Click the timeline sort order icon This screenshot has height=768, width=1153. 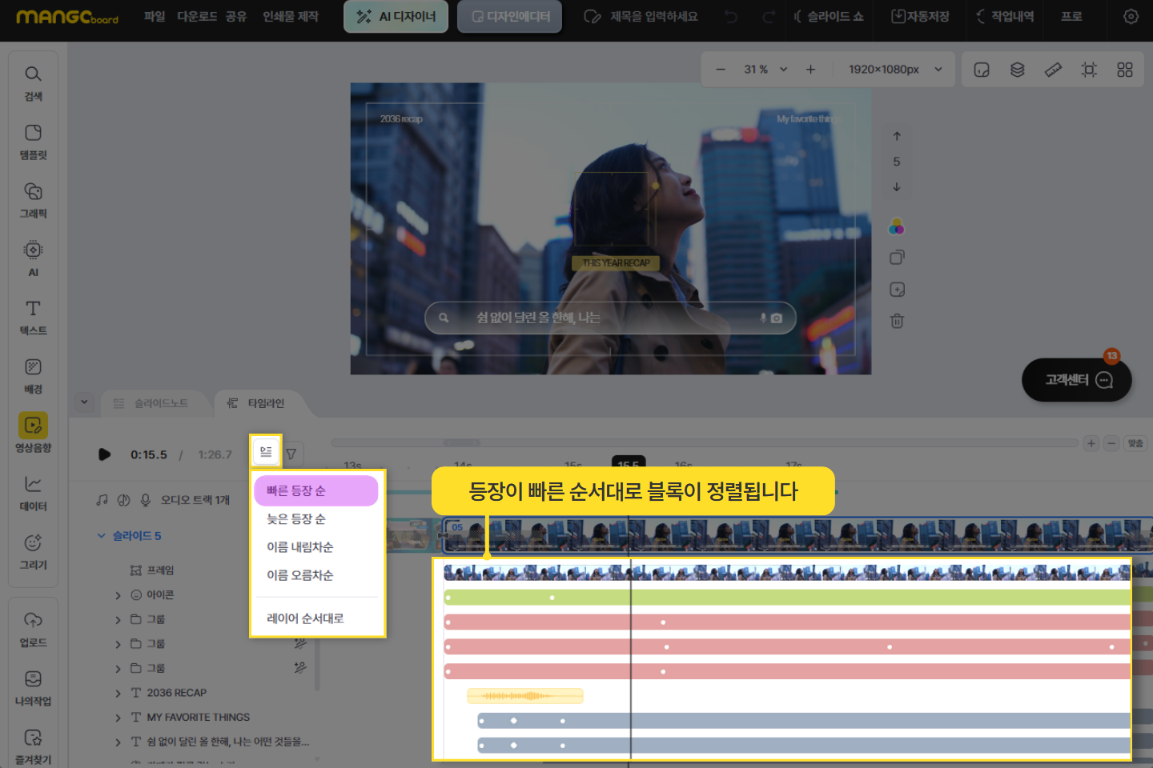(266, 452)
